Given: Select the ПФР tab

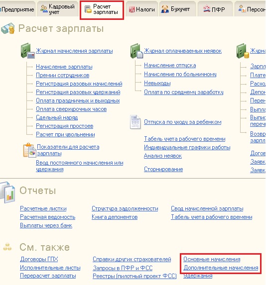Looking at the screenshot, I should [215, 9].
